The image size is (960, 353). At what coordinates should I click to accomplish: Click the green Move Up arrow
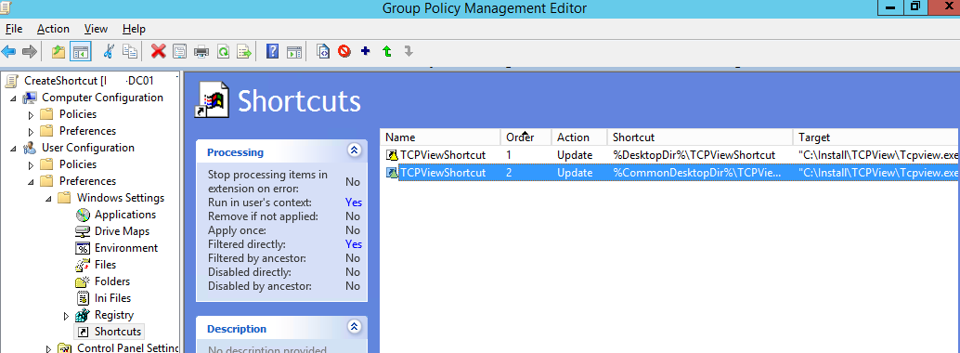point(387,51)
